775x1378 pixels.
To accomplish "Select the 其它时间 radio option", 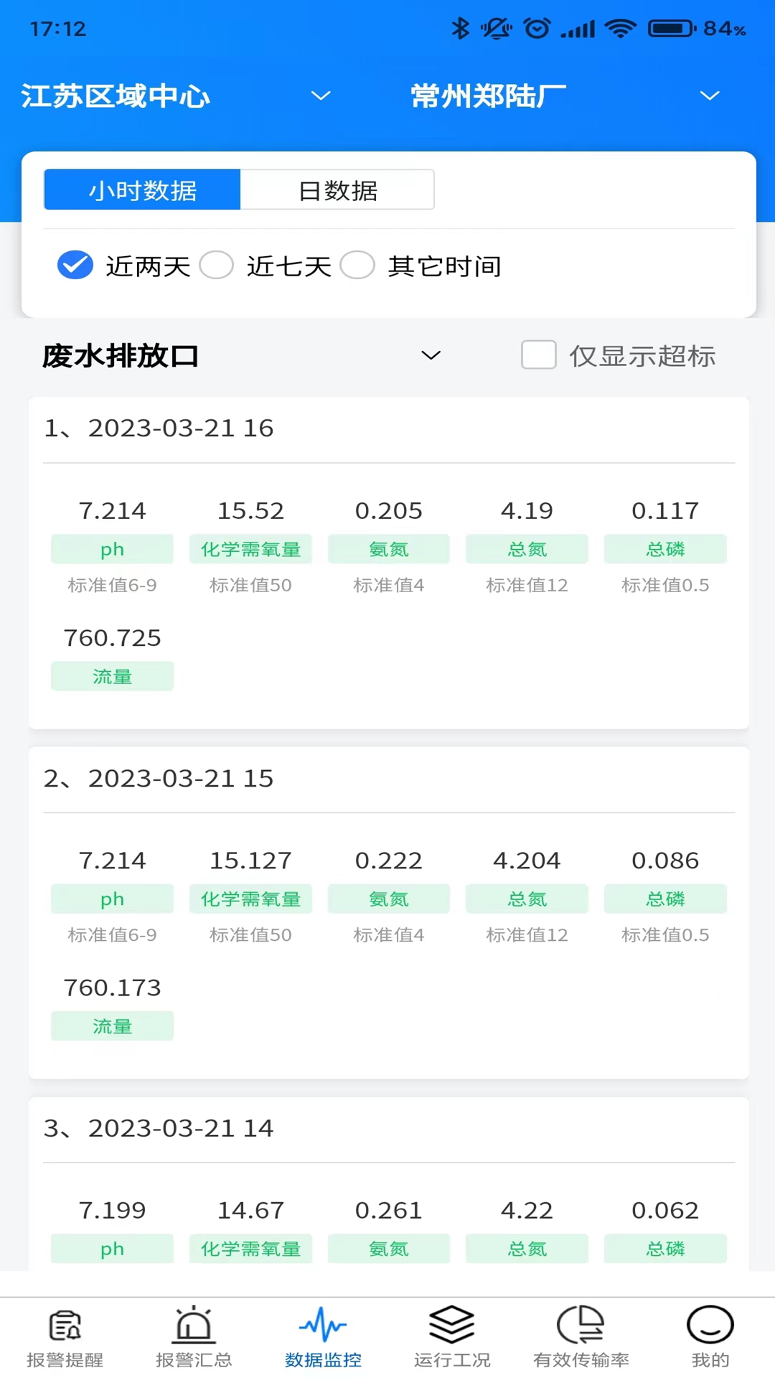I will point(357,265).
